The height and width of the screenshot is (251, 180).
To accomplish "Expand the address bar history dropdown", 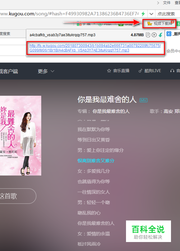I will click(151, 14).
